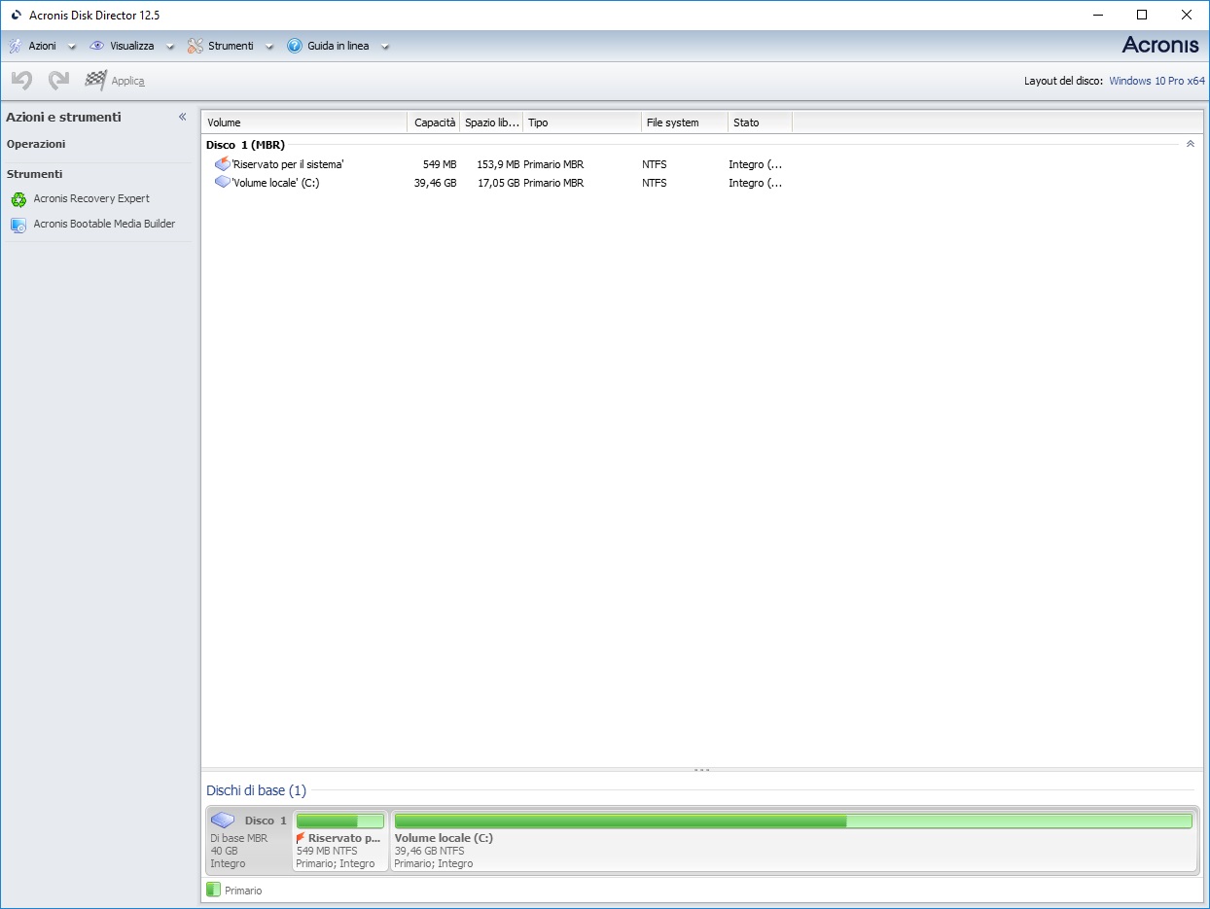Select the 'Volume locale' (C:) volume row

(x=275, y=183)
